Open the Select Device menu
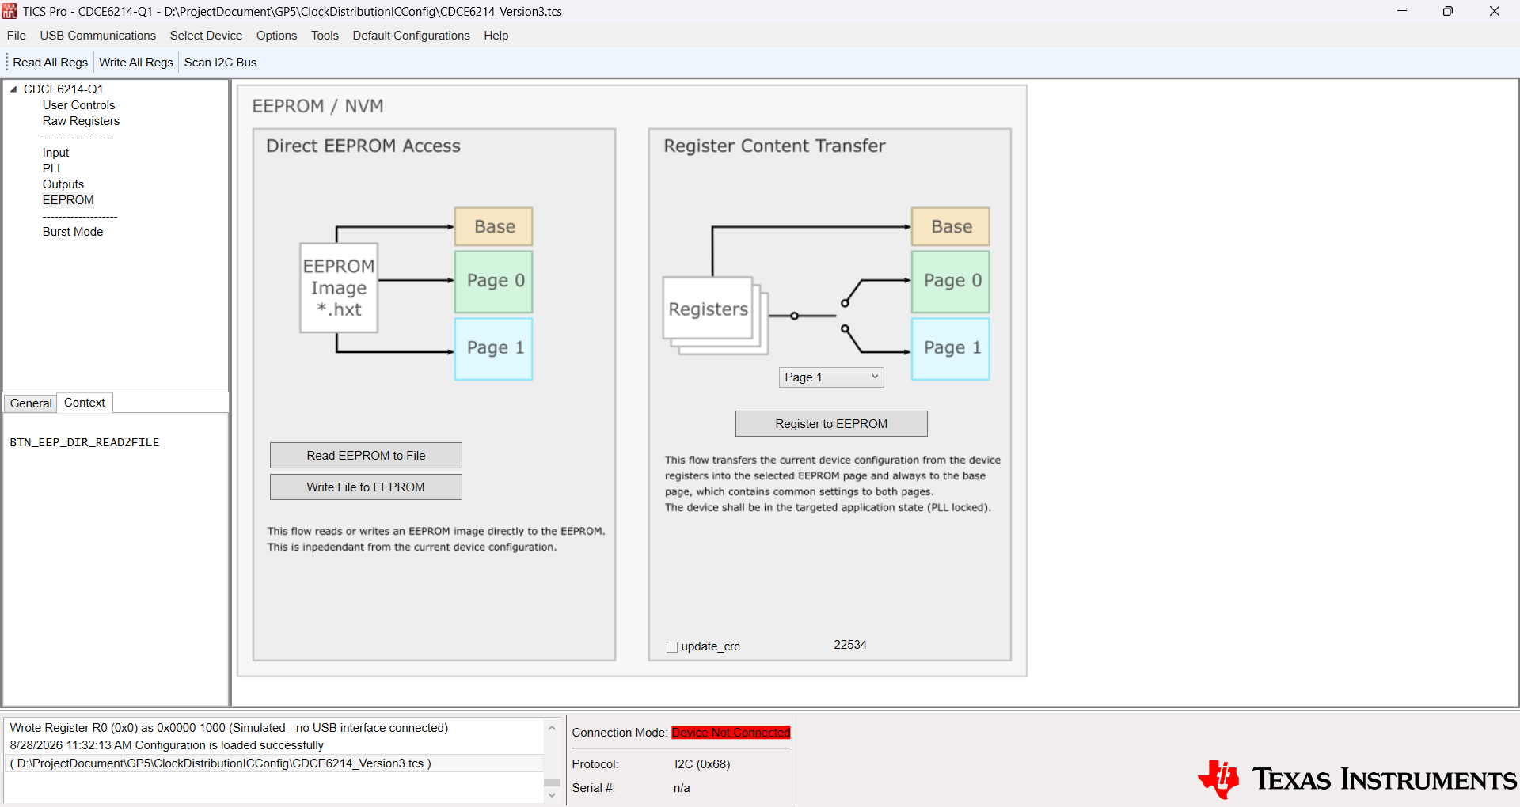Viewport: 1520px width, 807px height. (206, 36)
